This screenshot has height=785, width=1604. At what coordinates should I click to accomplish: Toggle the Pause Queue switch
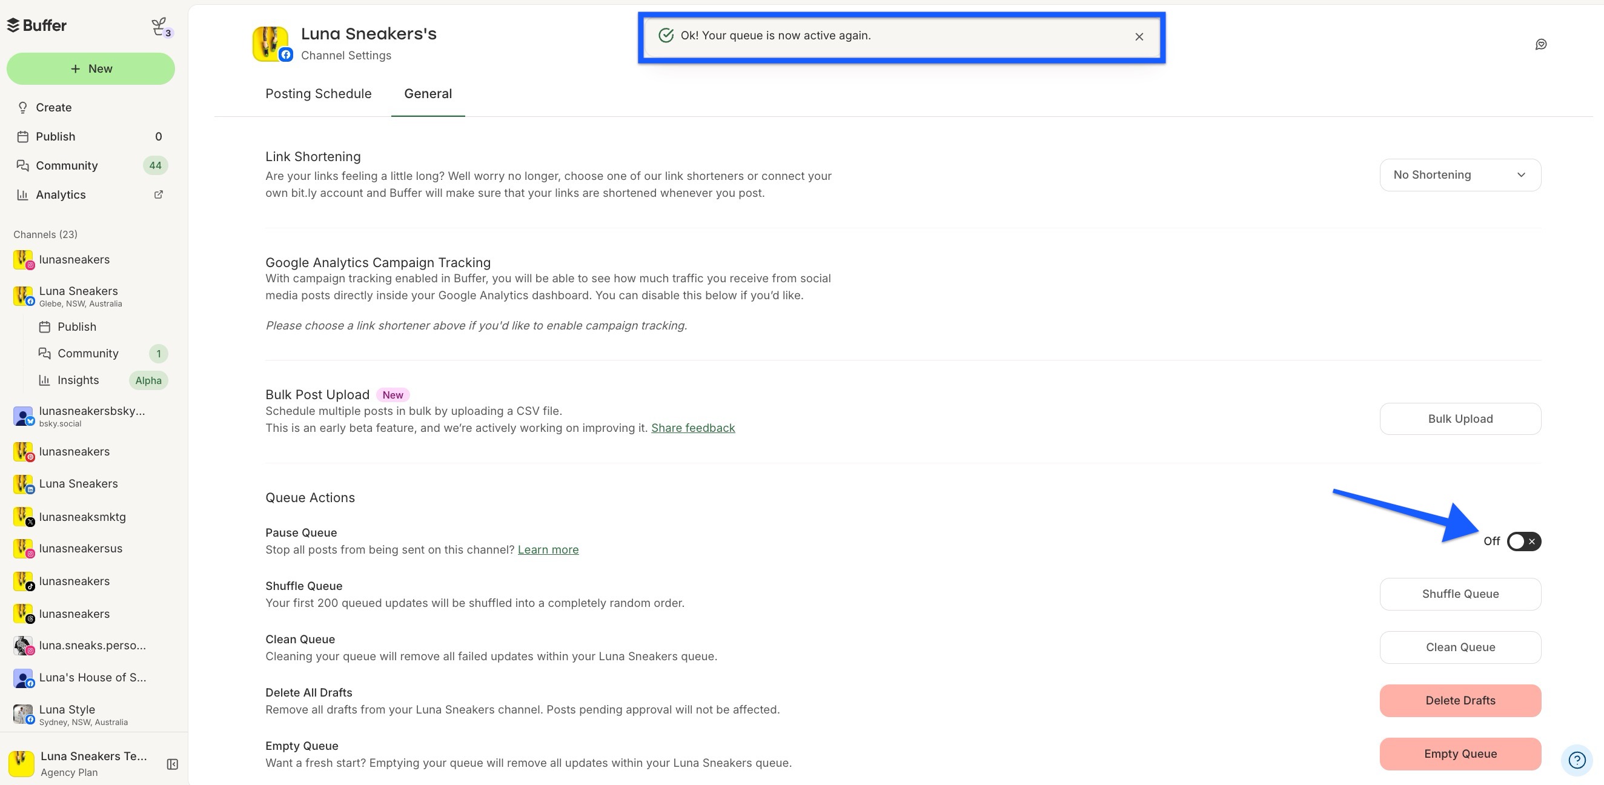click(1523, 542)
